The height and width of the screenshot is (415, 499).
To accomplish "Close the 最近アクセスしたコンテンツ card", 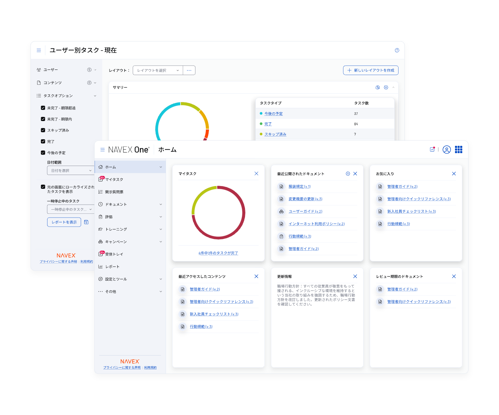I will coord(256,276).
